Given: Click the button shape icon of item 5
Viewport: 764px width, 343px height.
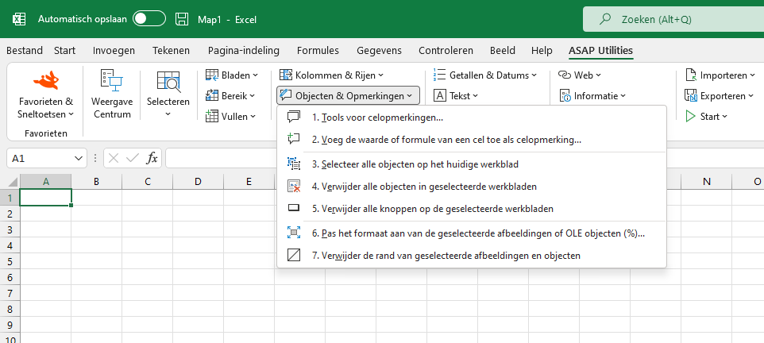Looking at the screenshot, I should (x=294, y=209).
